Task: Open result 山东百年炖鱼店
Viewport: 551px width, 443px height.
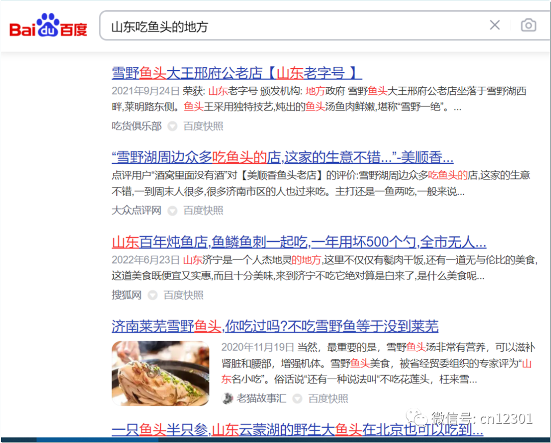Action: [x=298, y=242]
